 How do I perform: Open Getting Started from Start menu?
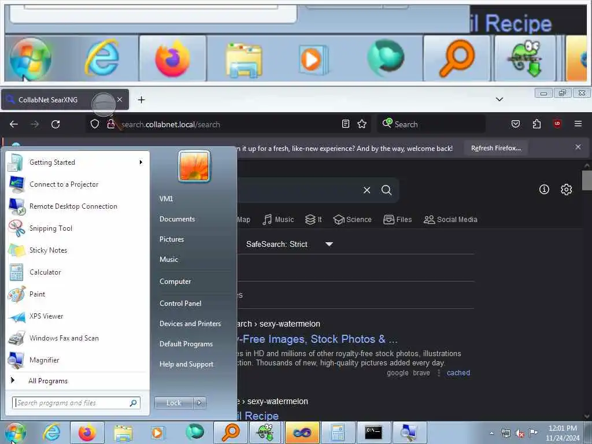coord(77,162)
